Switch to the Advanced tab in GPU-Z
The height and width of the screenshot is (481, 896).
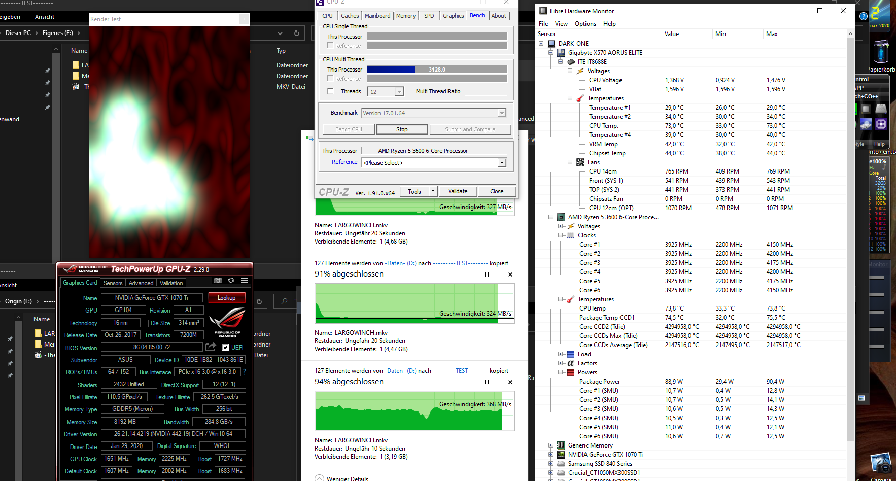tap(141, 283)
